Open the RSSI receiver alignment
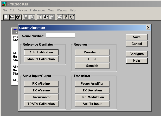 pos(92,59)
